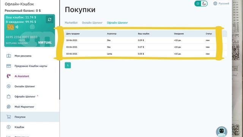
Task: Click the cashback card refresh icon
Action: [x=50, y=19]
